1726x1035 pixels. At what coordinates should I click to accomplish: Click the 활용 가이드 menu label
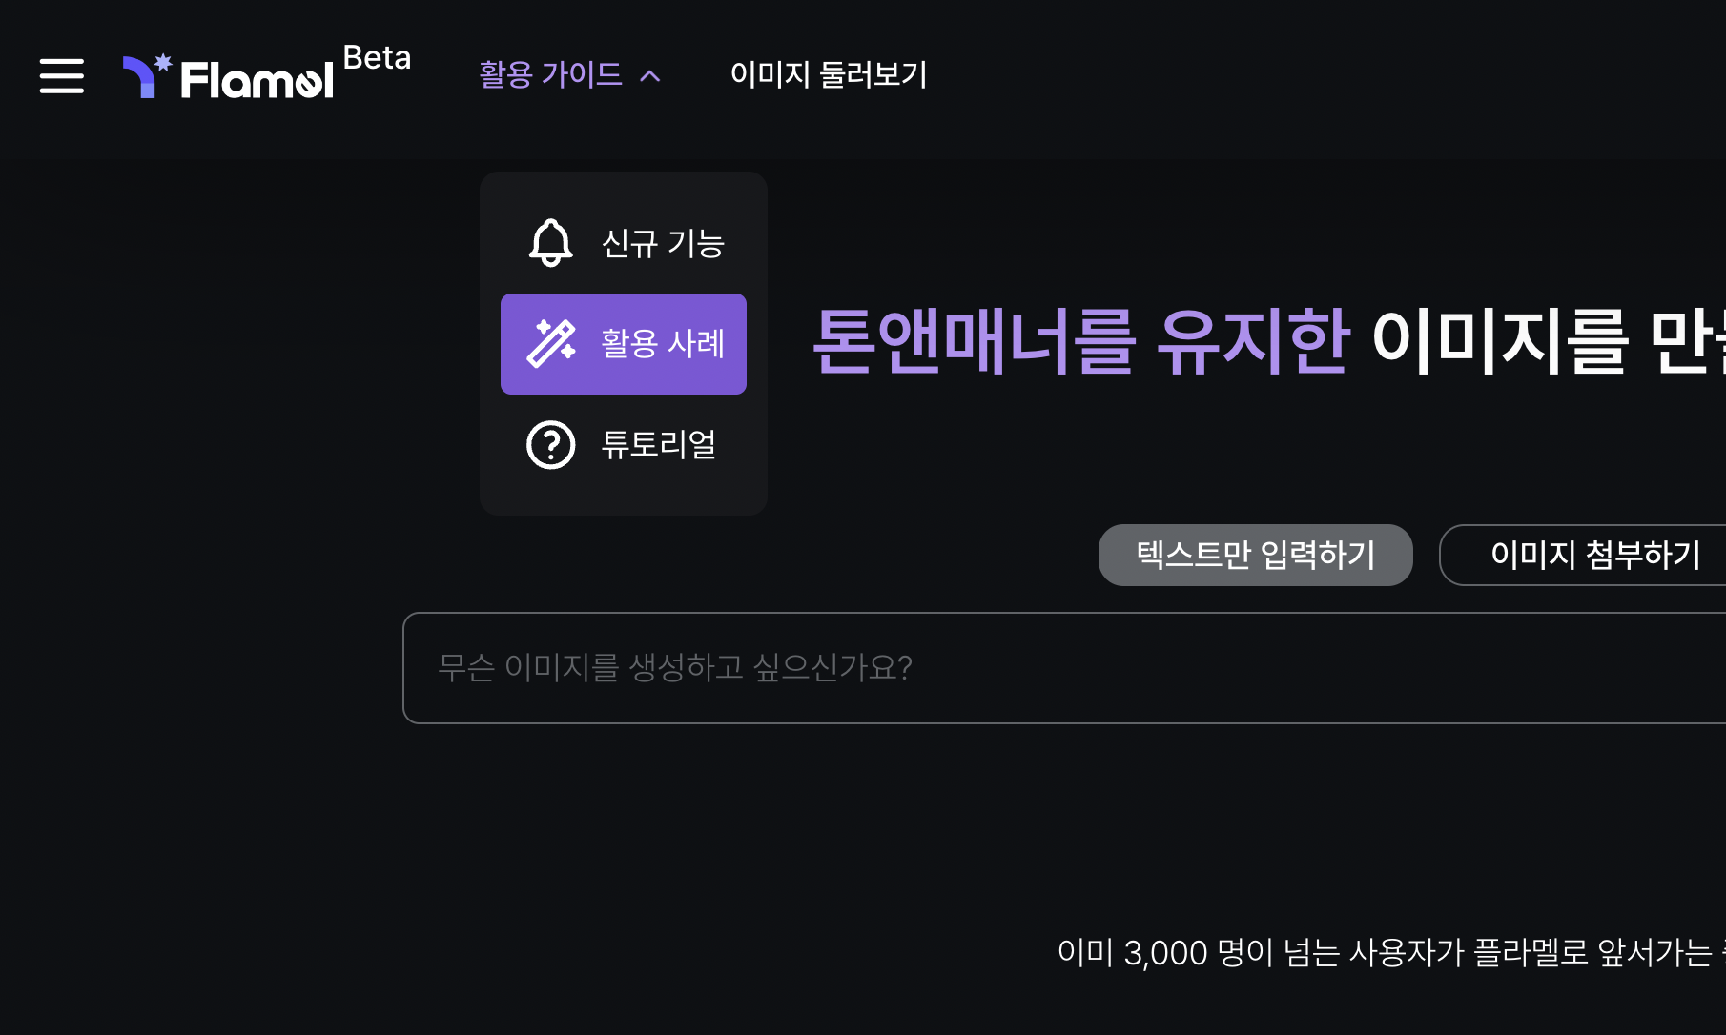click(550, 74)
